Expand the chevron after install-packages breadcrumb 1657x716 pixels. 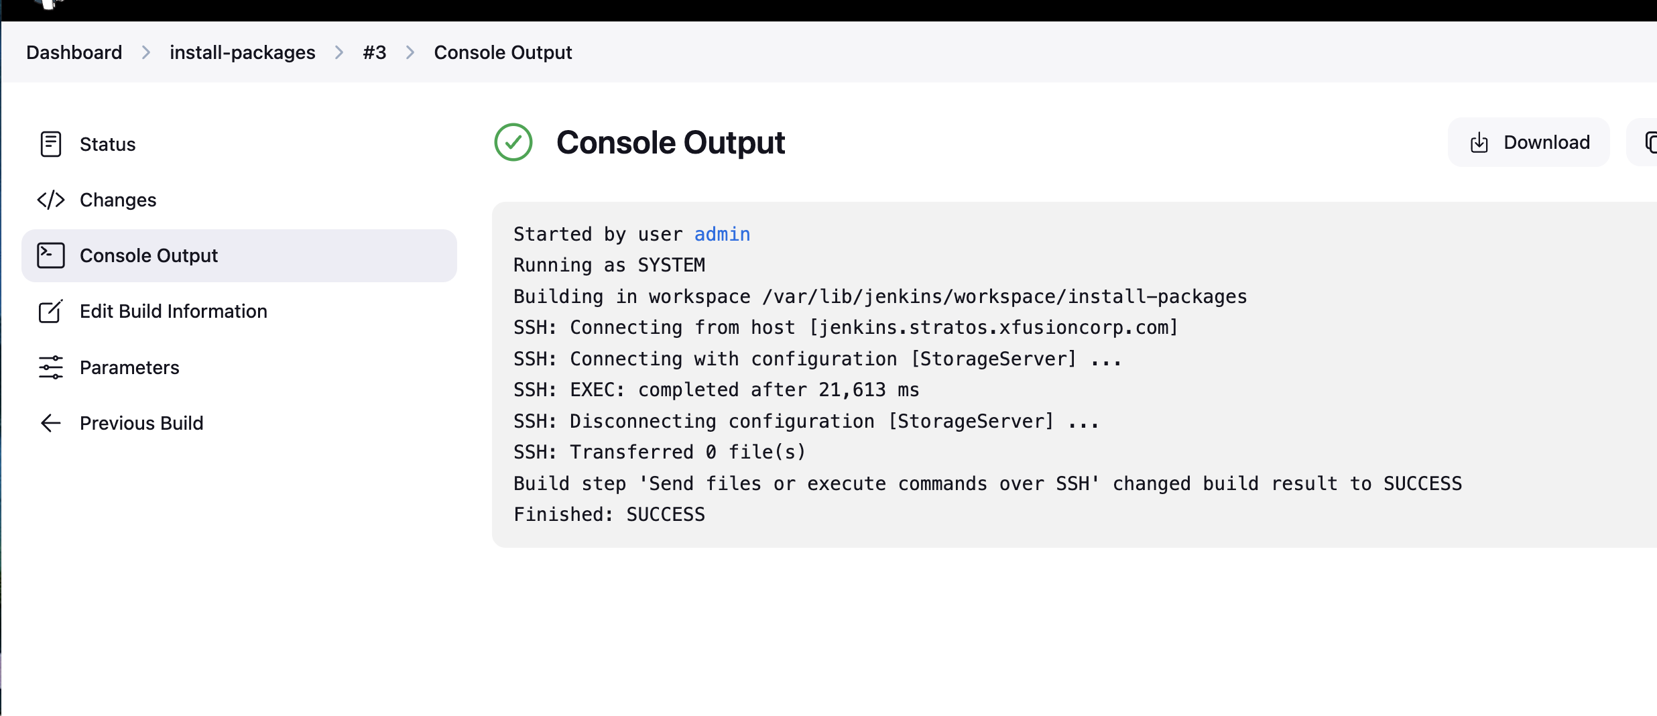point(339,52)
